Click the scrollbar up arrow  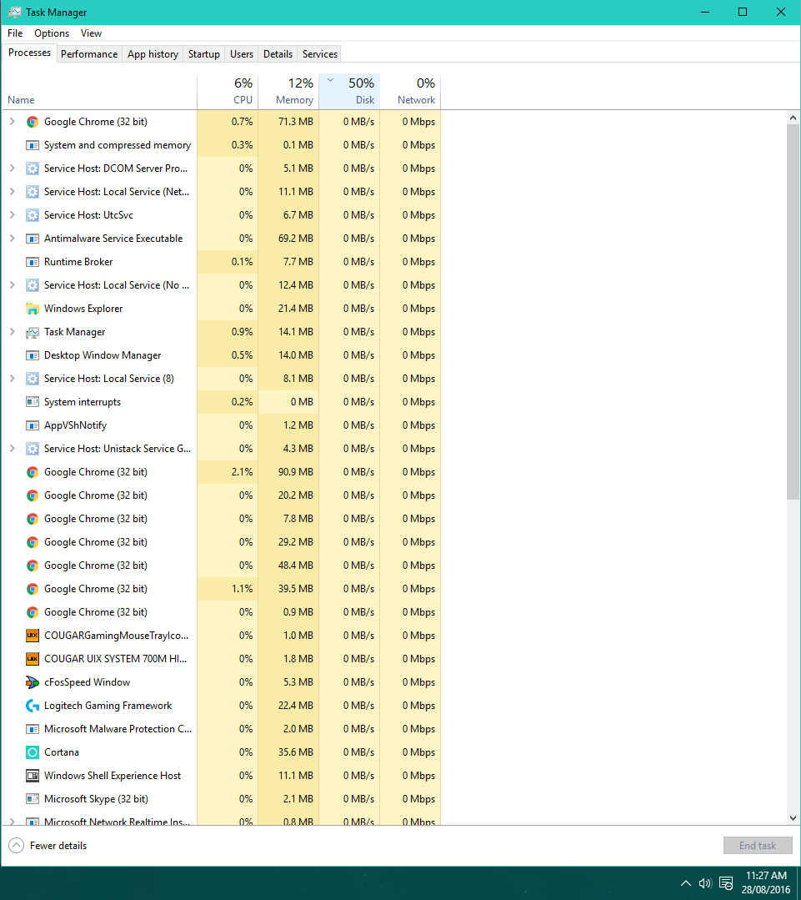[793, 118]
